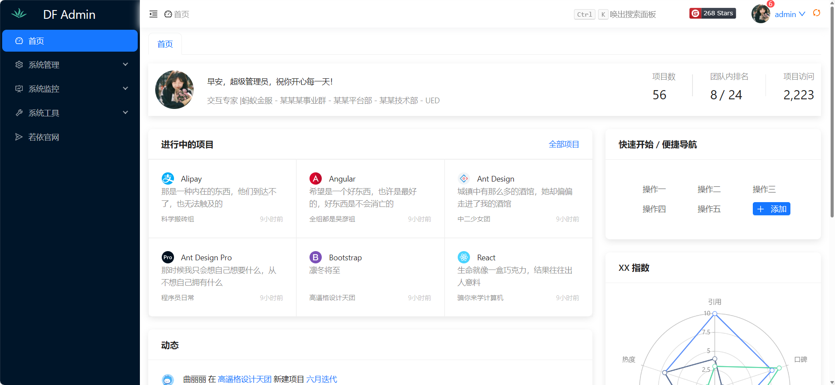Expand the 系统工具 menu group

click(70, 113)
